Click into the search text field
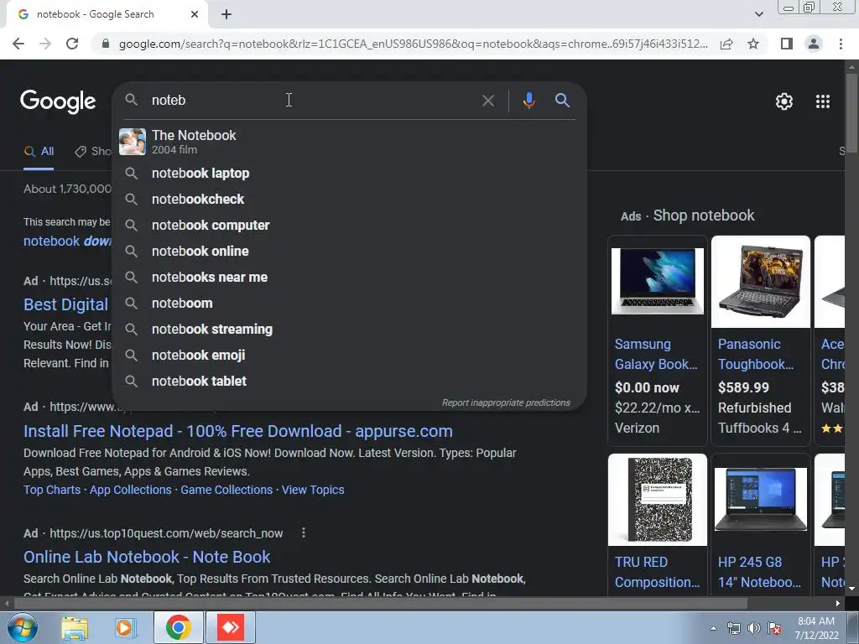 point(312,101)
